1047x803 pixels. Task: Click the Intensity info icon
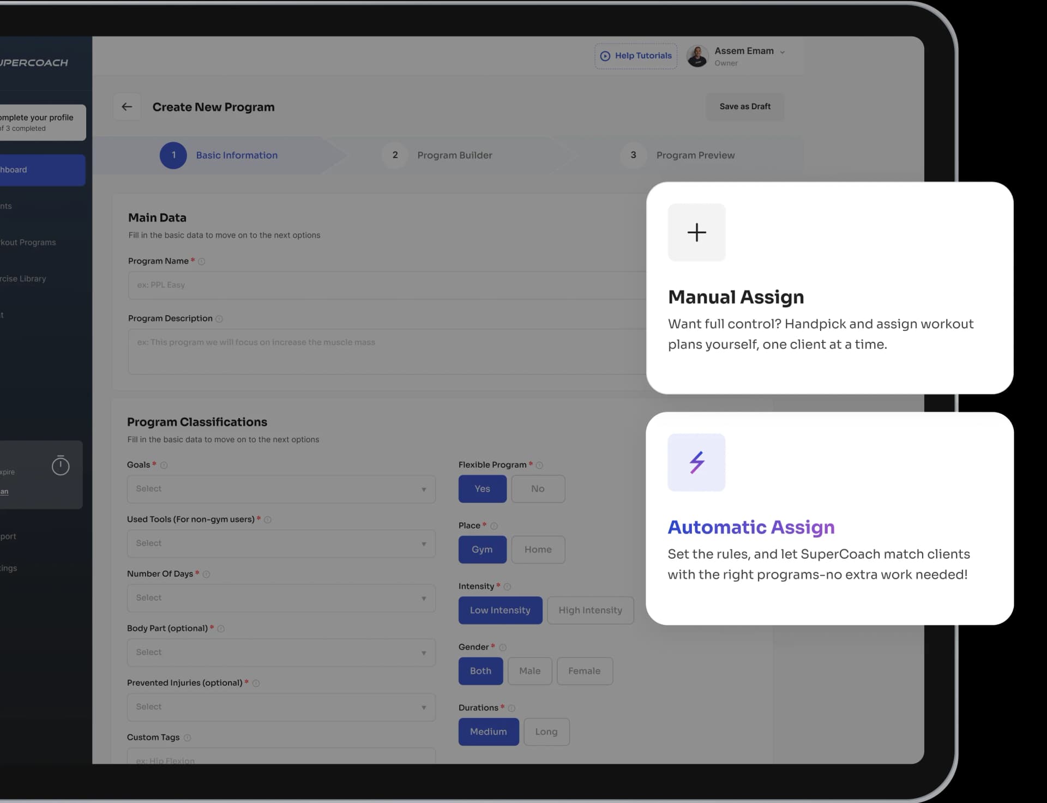coord(507,587)
